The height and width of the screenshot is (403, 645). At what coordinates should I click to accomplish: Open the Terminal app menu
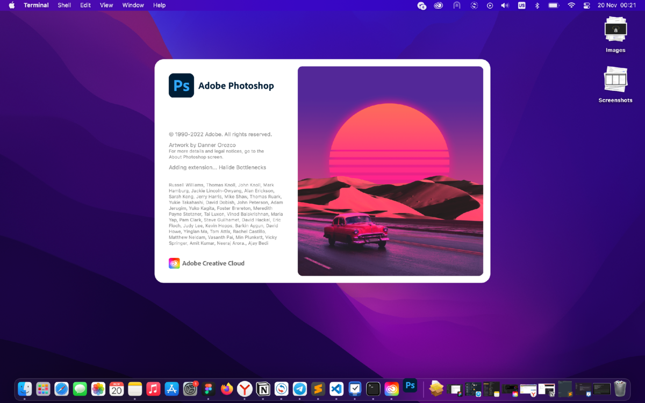[36, 5]
